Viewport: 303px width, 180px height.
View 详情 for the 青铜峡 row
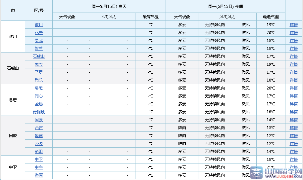click(x=294, y=112)
